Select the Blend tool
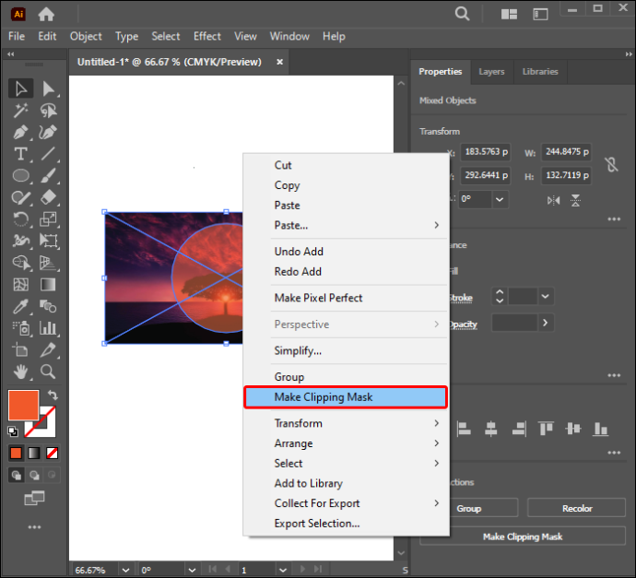 (x=48, y=306)
